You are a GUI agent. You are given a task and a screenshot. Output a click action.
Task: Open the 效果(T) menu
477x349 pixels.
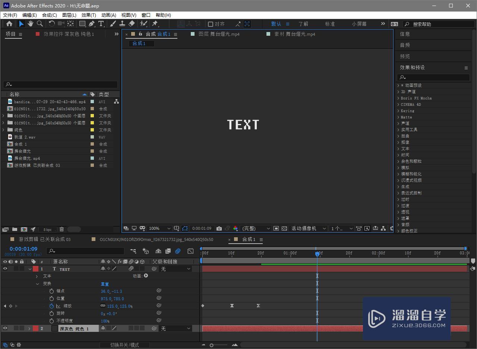[89, 15]
